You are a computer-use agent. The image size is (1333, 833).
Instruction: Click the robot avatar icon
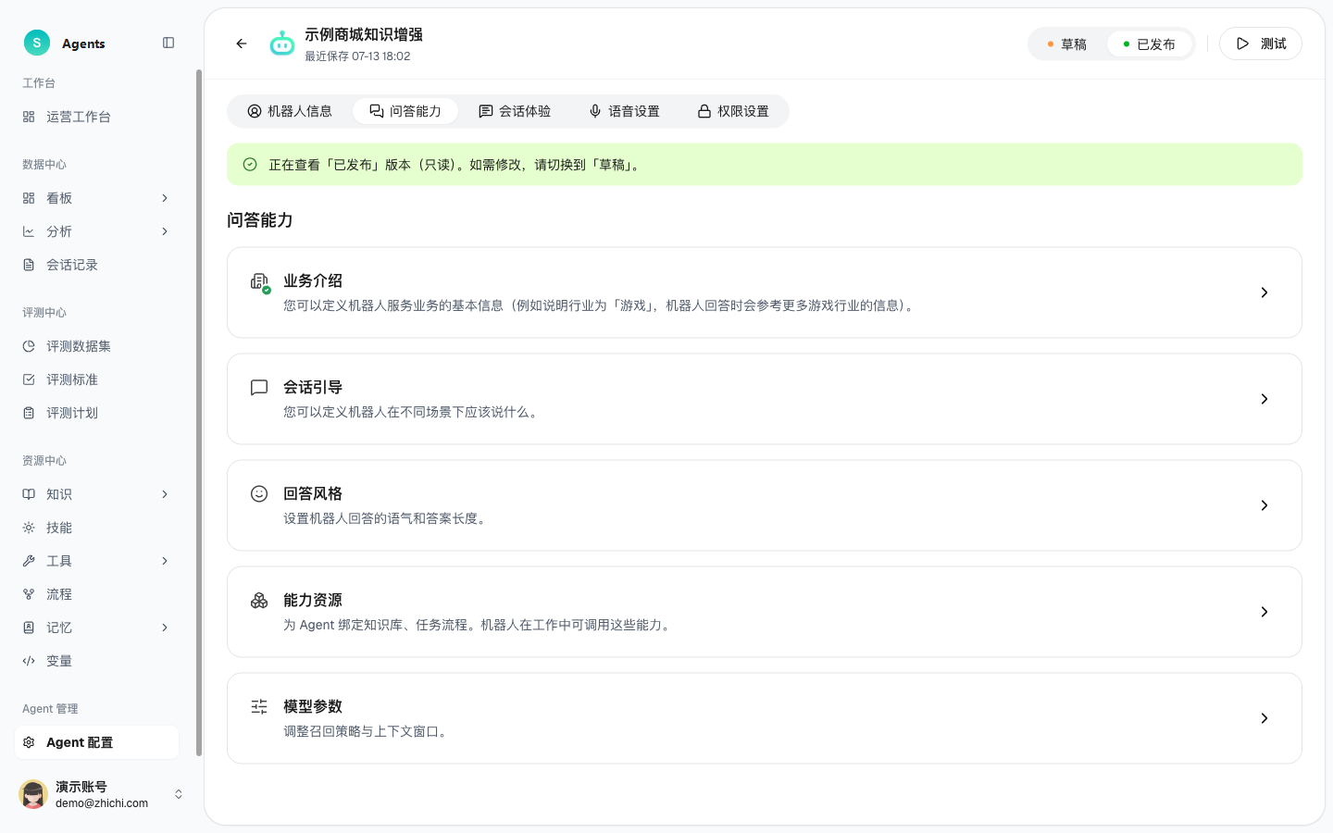[x=281, y=44]
